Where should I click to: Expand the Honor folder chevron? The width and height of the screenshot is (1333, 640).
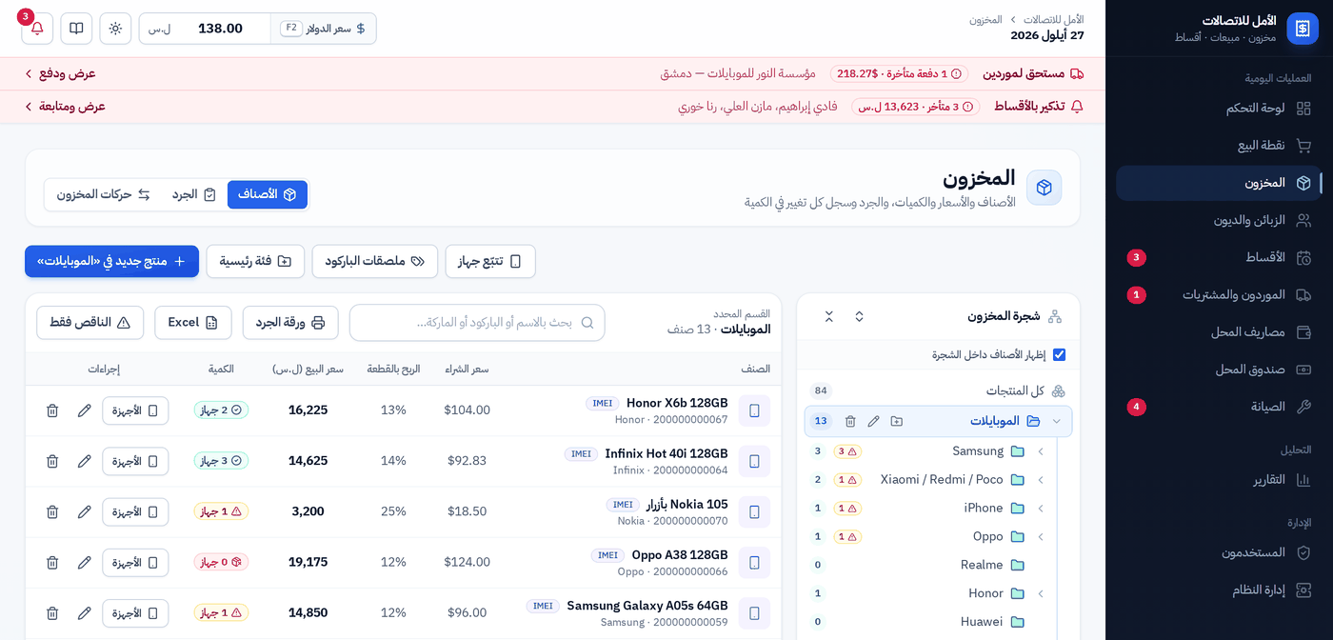(1041, 593)
